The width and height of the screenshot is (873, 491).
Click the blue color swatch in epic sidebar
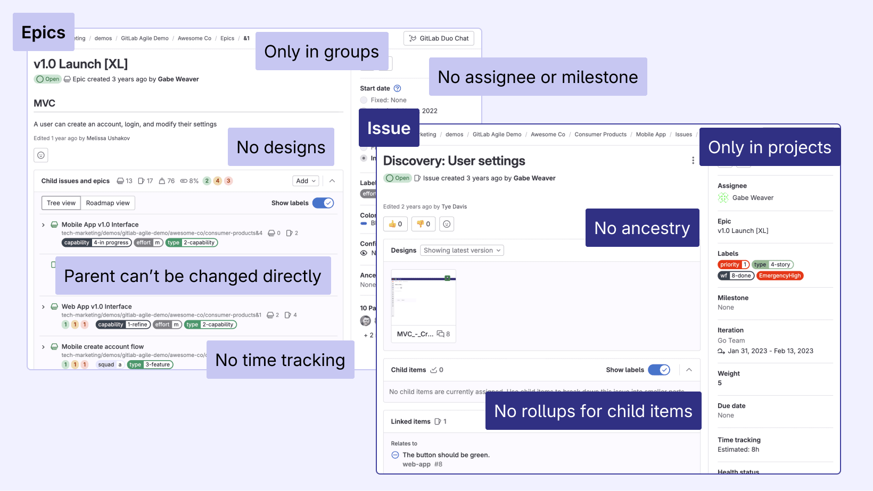[364, 223]
